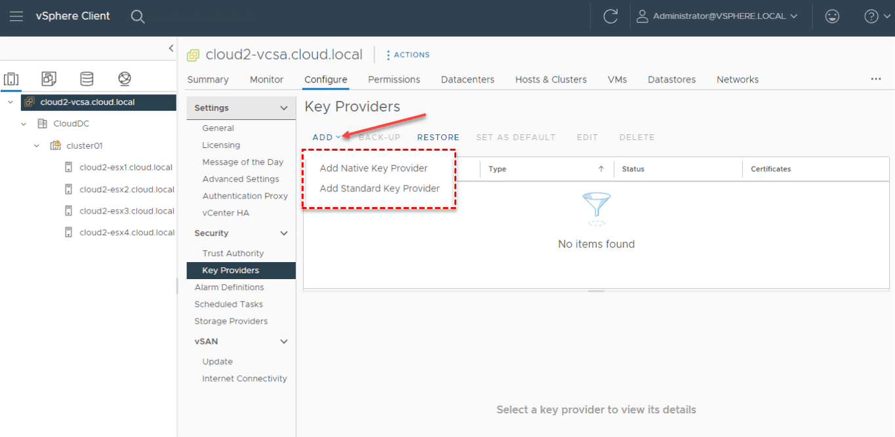Click the RESTORE button
The height and width of the screenshot is (437, 895).
[x=438, y=137]
